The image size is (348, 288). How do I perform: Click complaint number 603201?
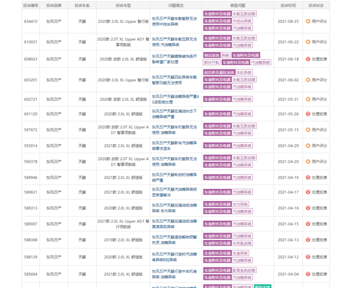pos(31,80)
